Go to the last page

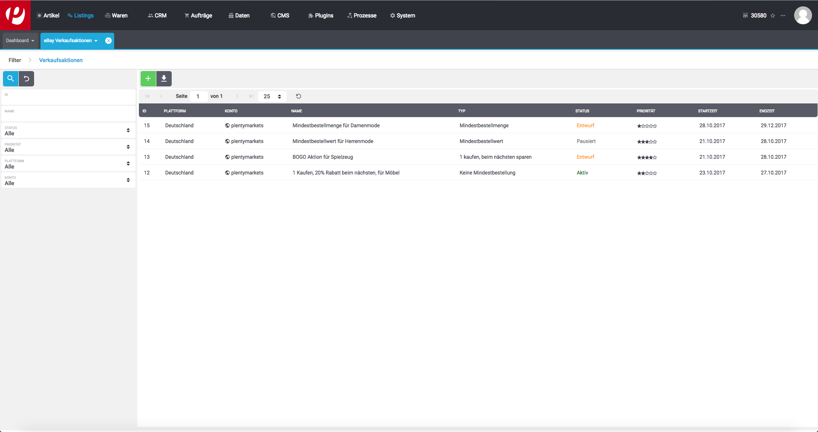[x=251, y=96]
